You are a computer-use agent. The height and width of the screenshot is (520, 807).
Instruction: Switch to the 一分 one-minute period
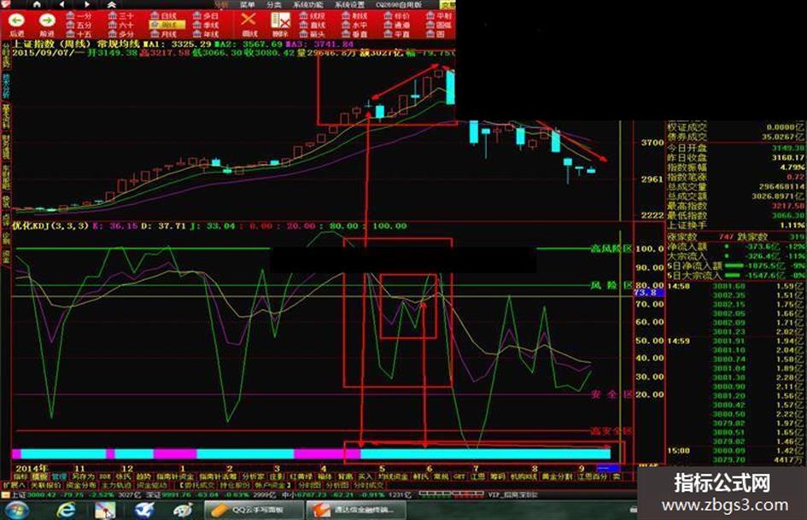pyautogui.click(x=79, y=16)
